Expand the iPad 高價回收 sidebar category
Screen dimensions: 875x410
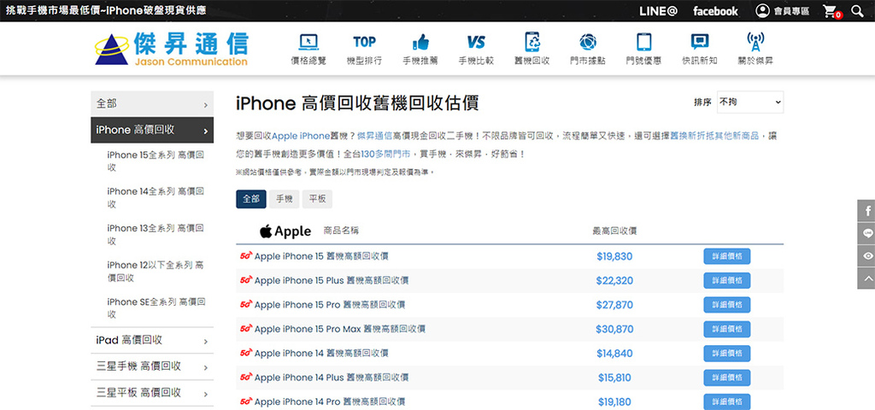(152, 340)
